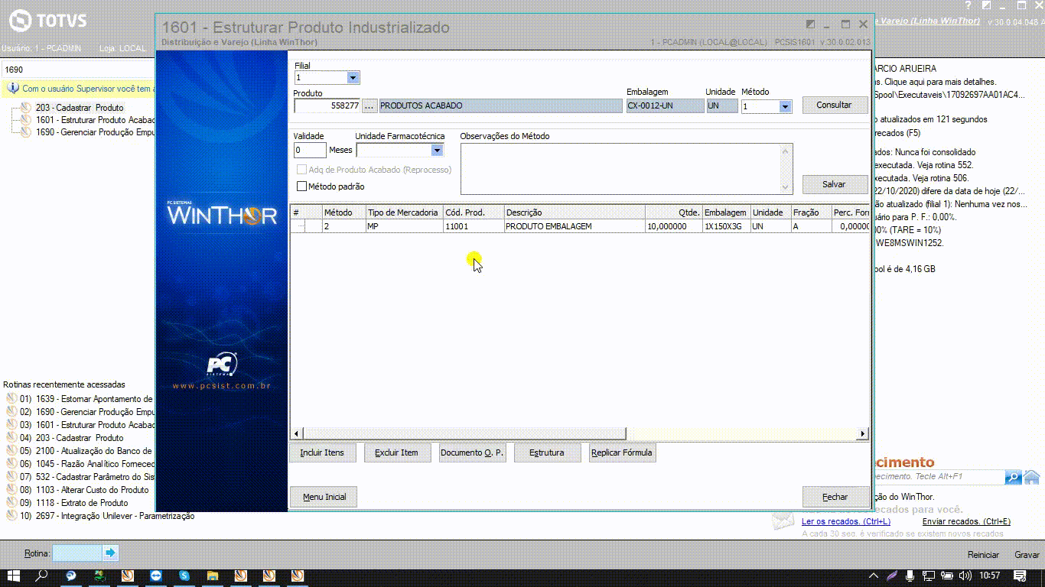Click the volume icon in system tray
The height and width of the screenshot is (587, 1045).
click(965, 576)
